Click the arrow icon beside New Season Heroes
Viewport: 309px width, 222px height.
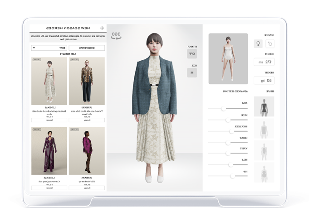(102, 28)
